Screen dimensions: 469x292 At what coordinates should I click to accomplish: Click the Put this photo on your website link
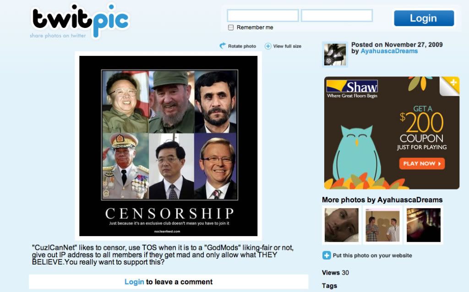pos(372,255)
